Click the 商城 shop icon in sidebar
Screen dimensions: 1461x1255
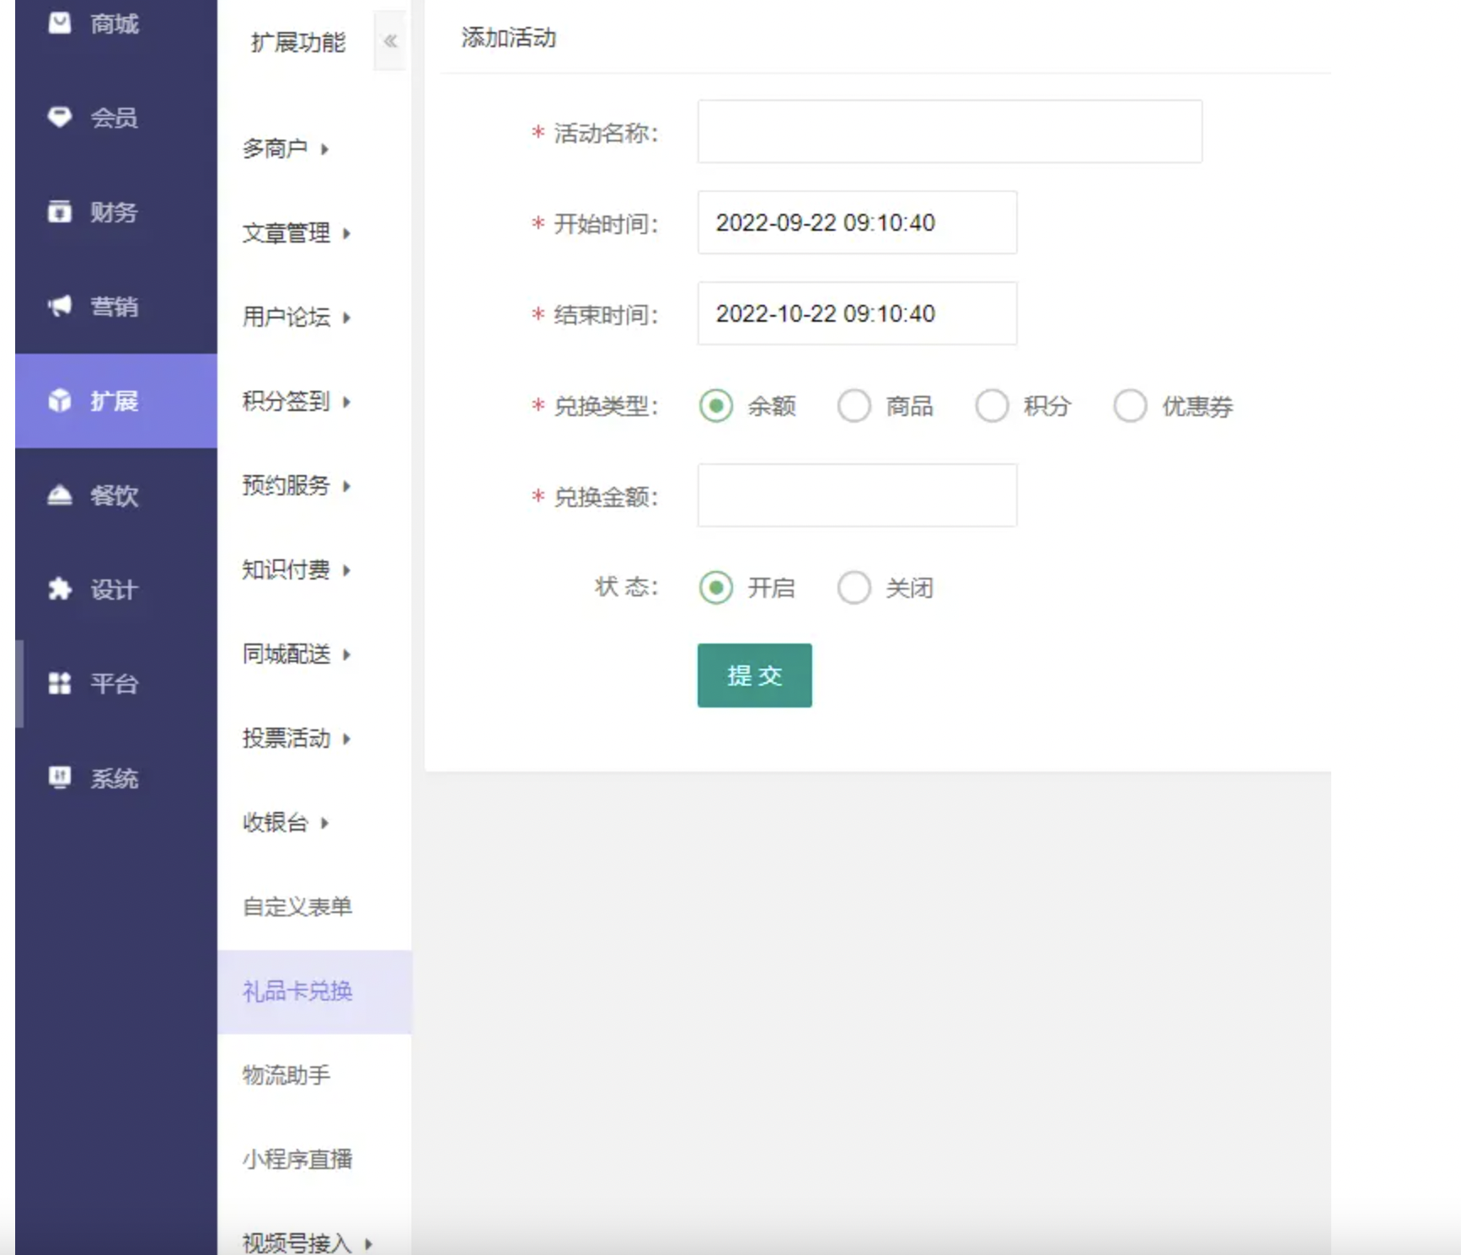(x=60, y=23)
